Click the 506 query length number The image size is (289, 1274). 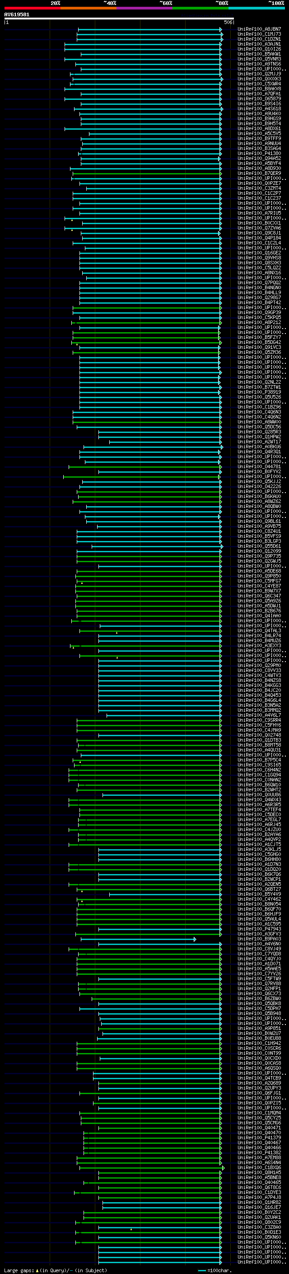click(228, 22)
